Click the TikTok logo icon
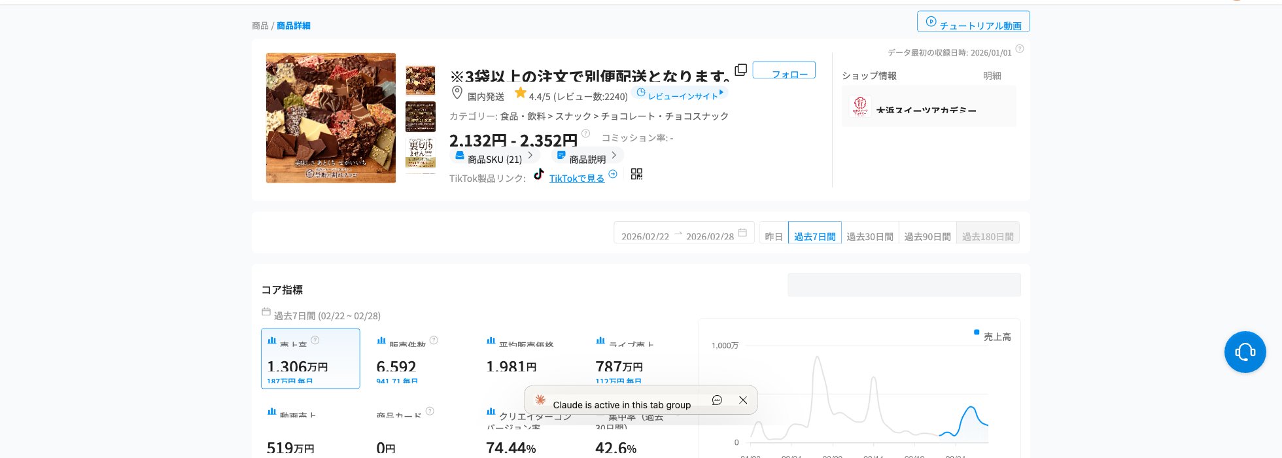 click(538, 174)
